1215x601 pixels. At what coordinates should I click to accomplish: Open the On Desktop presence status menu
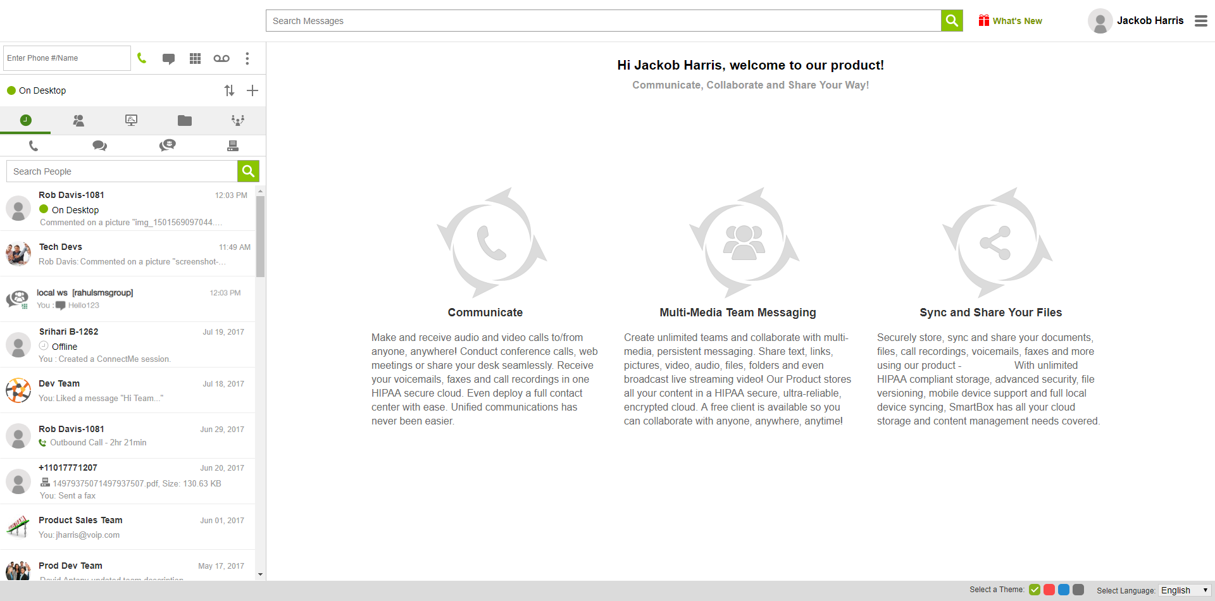click(37, 90)
